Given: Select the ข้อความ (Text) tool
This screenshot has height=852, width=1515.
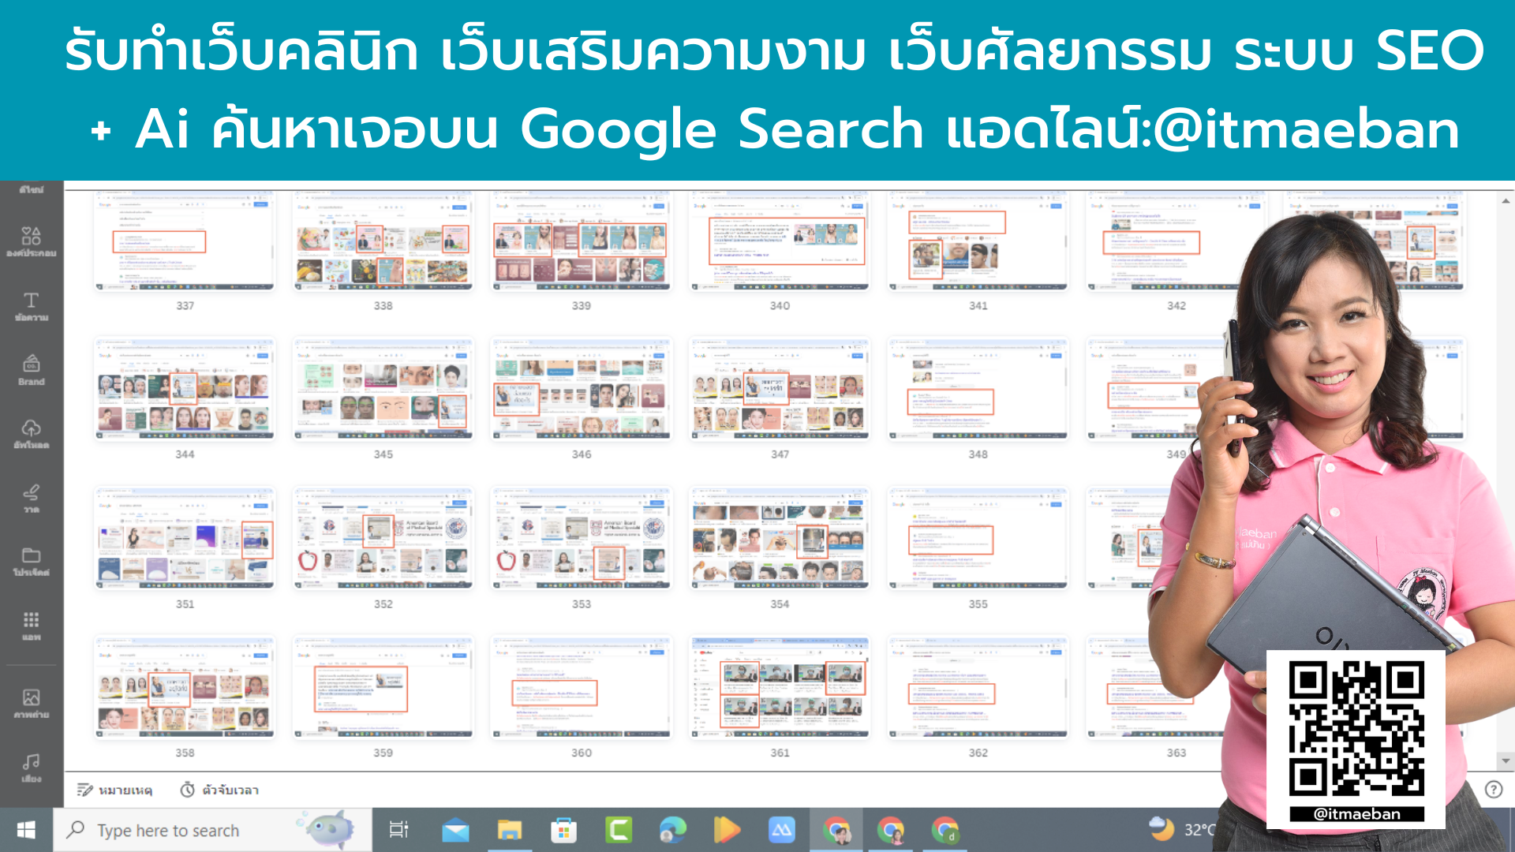Looking at the screenshot, I should (31, 308).
